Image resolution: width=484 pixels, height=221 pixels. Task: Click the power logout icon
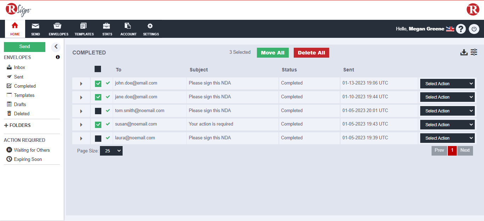click(474, 29)
